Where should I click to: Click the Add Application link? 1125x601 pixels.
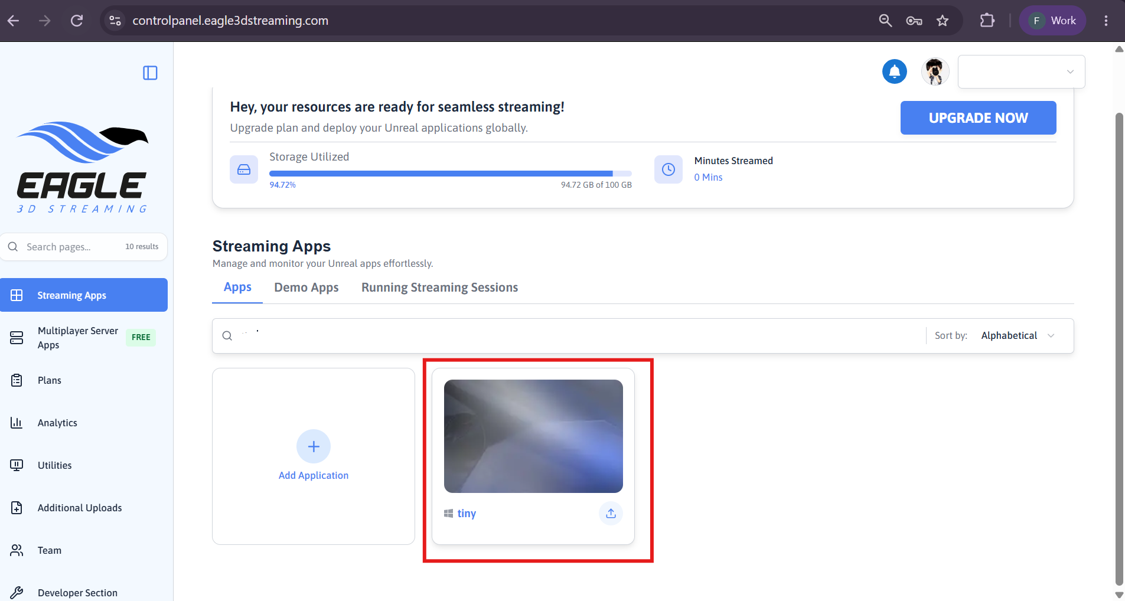click(314, 475)
